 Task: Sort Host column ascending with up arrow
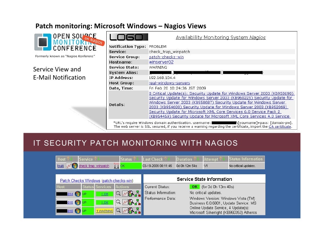pos(68,159)
